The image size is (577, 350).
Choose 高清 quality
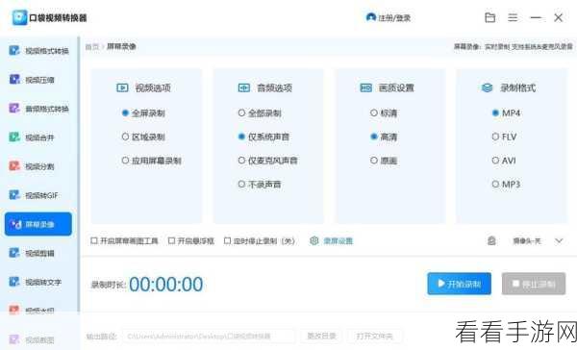[x=384, y=137]
